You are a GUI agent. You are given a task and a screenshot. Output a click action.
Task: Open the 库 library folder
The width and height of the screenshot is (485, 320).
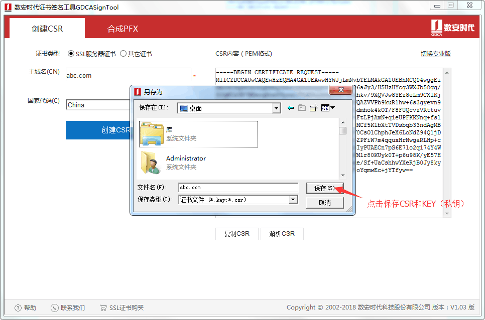click(198, 134)
